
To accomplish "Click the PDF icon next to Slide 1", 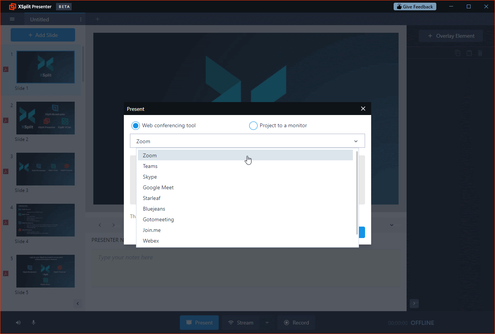I will [6, 69].
